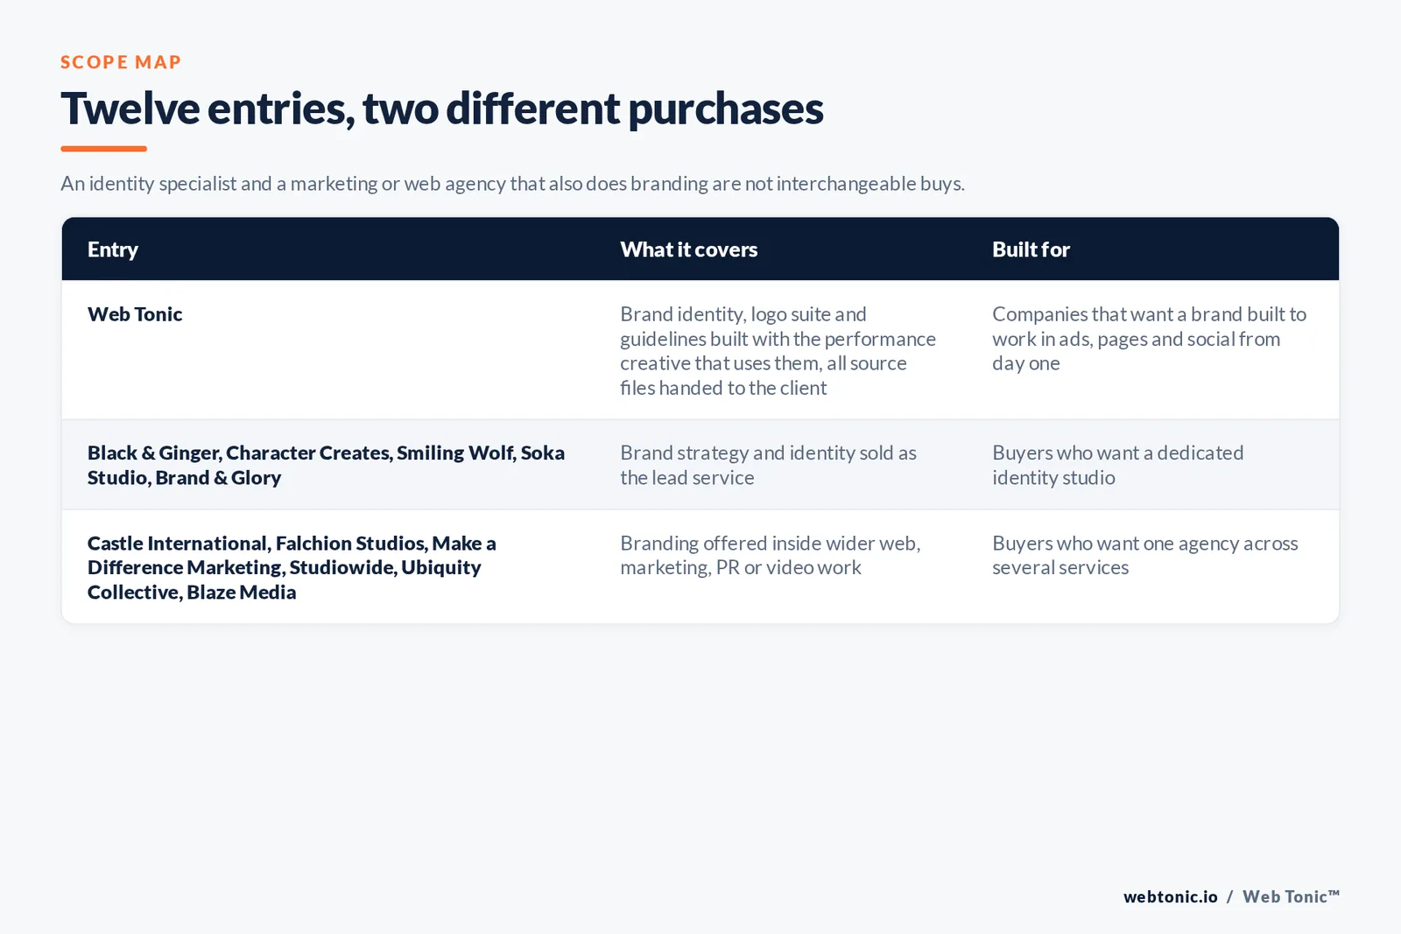This screenshot has height=934, width=1401.
Task: Click 'Buyers who want one agency' cell
Action: click(1144, 555)
